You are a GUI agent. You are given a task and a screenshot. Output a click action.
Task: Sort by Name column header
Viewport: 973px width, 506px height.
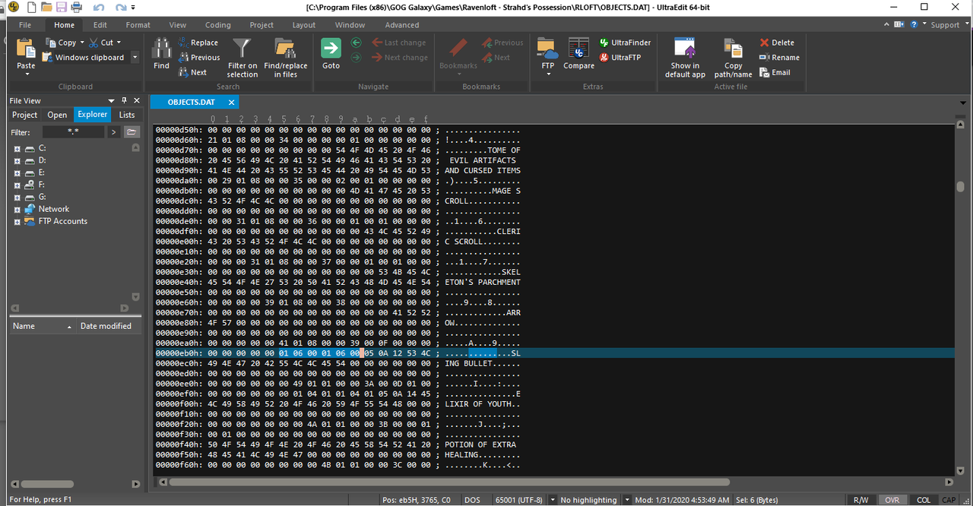click(42, 326)
